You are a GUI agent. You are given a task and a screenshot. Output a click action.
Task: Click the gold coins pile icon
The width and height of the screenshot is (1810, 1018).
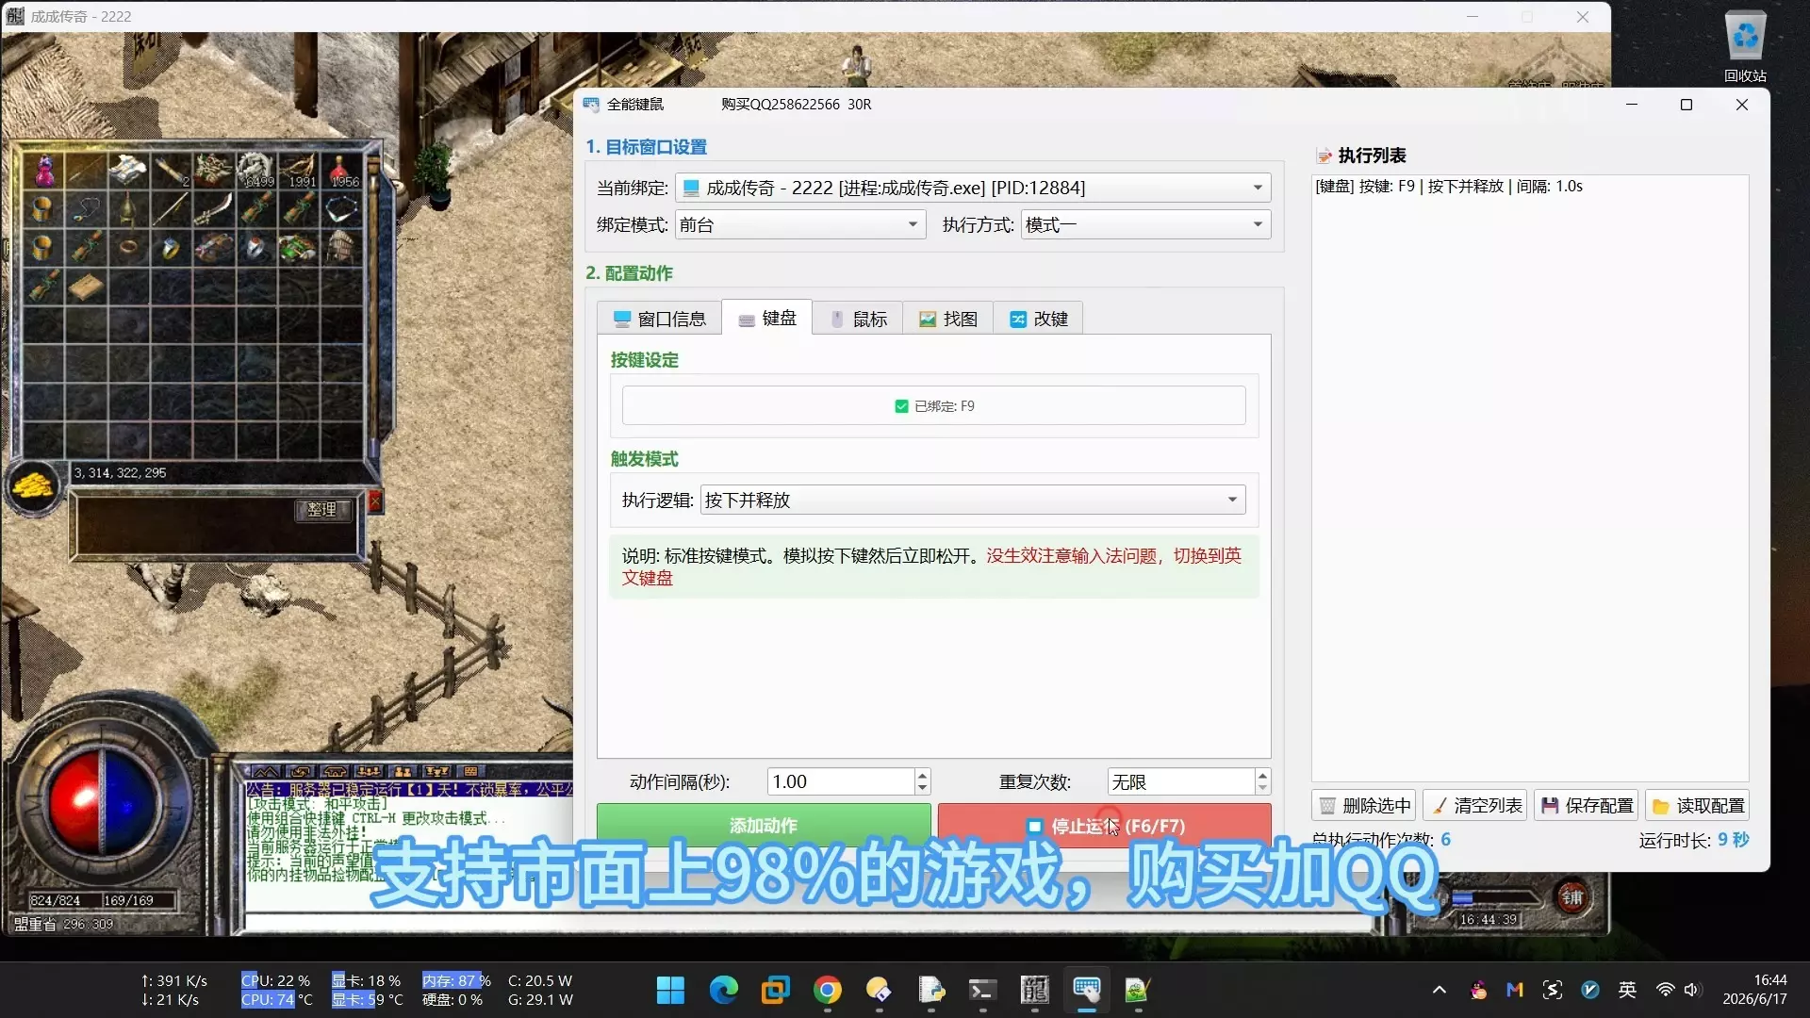click(x=34, y=486)
